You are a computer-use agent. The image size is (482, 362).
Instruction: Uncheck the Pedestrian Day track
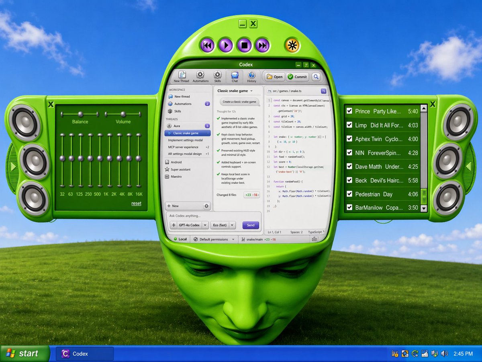349,194
